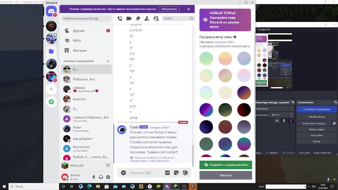Open chat with loxotron
The image size is (338, 190).
pos(87,99)
